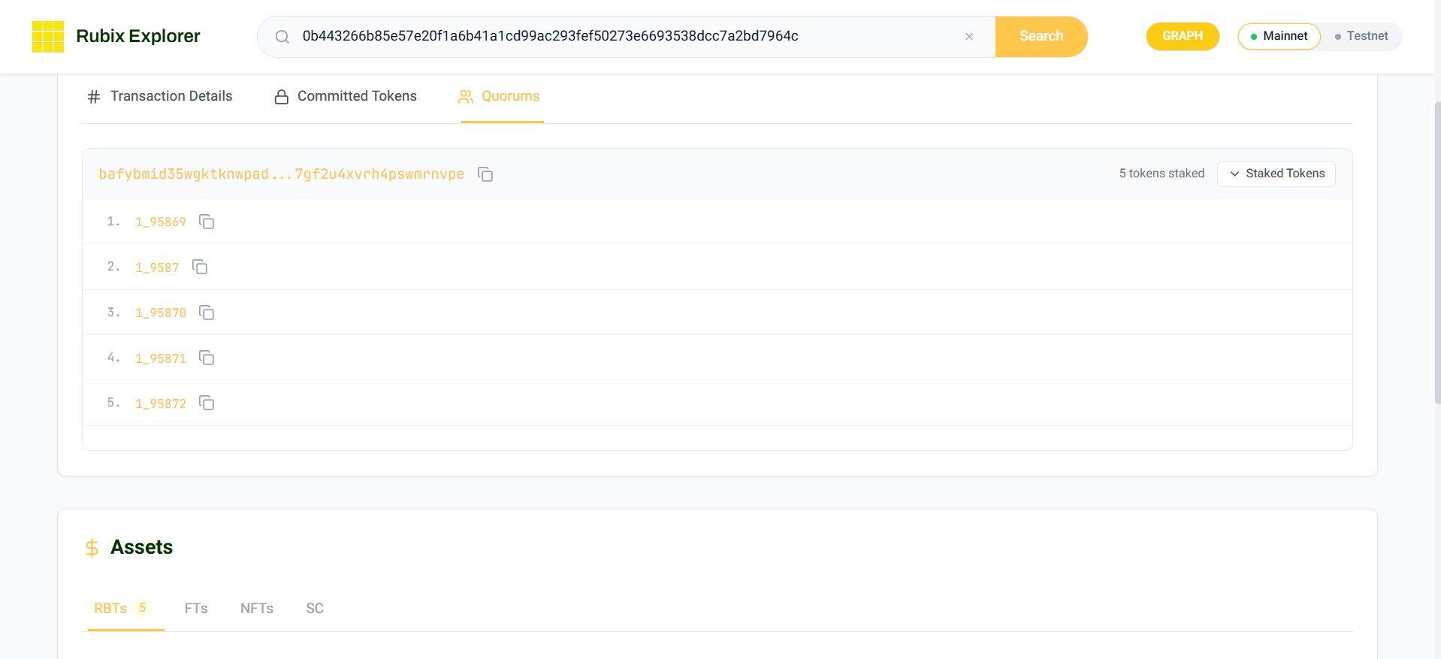This screenshot has width=1441, height=659.
Task: Click the Rubix Explorer yellow grid logo
Action: (x=48, y=36)
